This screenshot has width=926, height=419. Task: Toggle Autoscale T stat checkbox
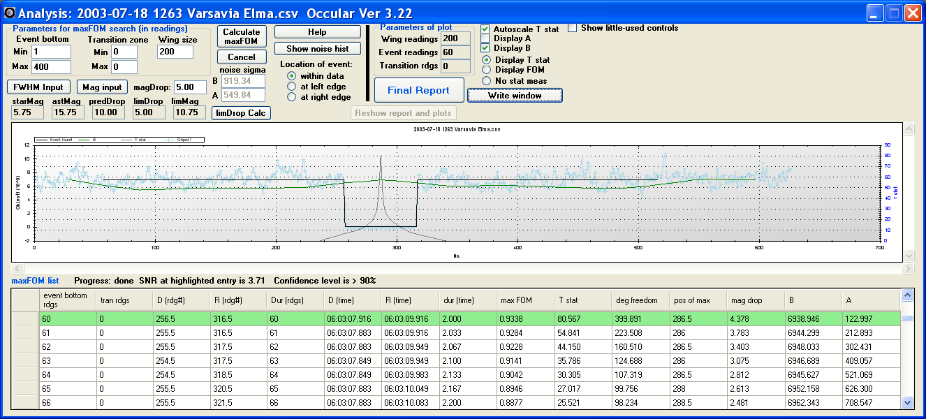pyautogui.click(x=485, y=29)
